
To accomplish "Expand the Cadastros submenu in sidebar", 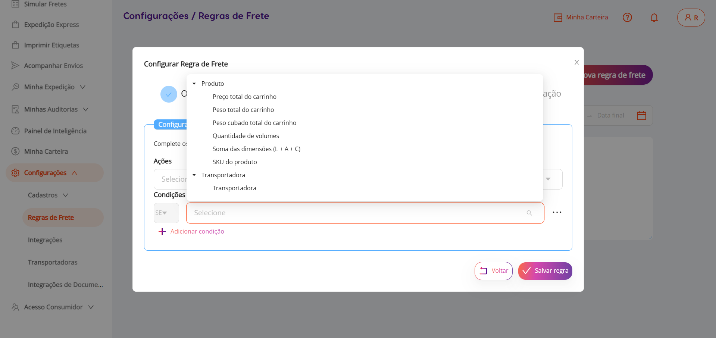I will click(48, 195).
